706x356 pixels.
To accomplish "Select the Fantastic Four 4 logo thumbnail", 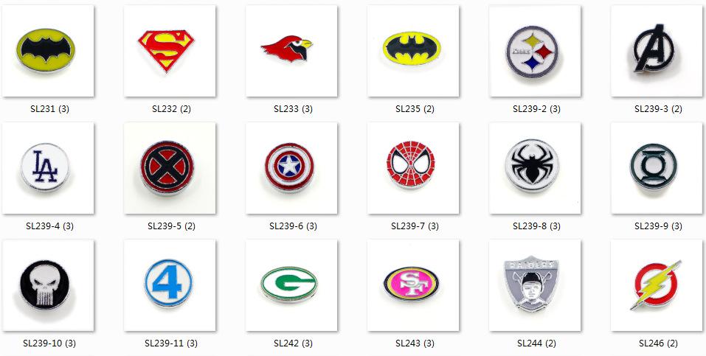I will click(x=170, y=285).
